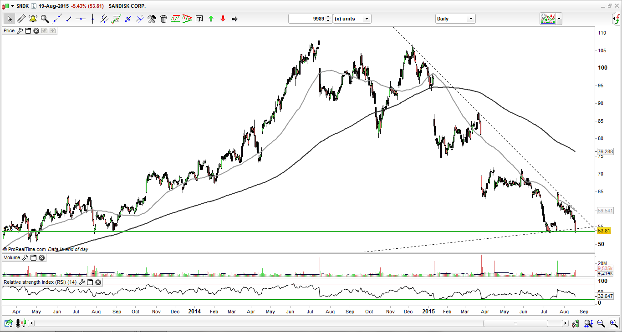The height and width of the screenshot is (332, 622).
Task: Choose the diagonal trend line tool
Action: (57, 19)
